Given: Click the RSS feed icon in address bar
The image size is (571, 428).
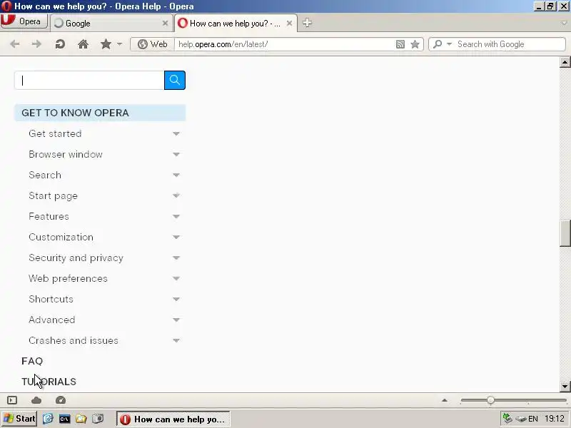Looking at the screenshot, I should [x=400, y=44].
